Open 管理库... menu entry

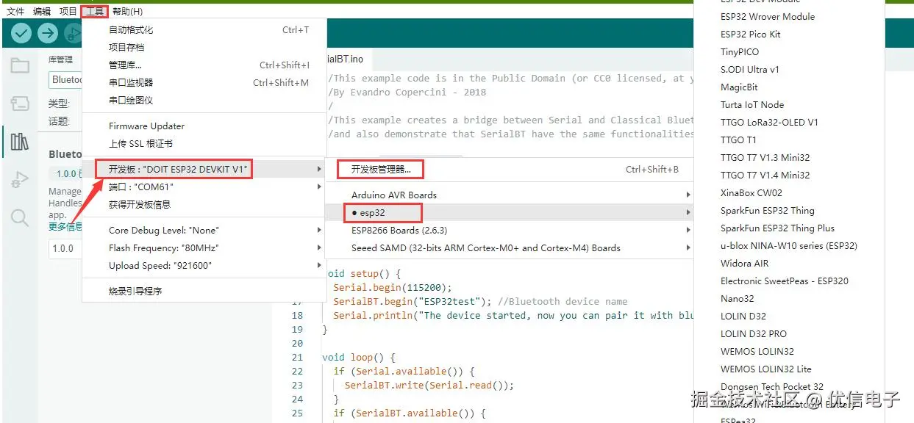coord(204,65)
